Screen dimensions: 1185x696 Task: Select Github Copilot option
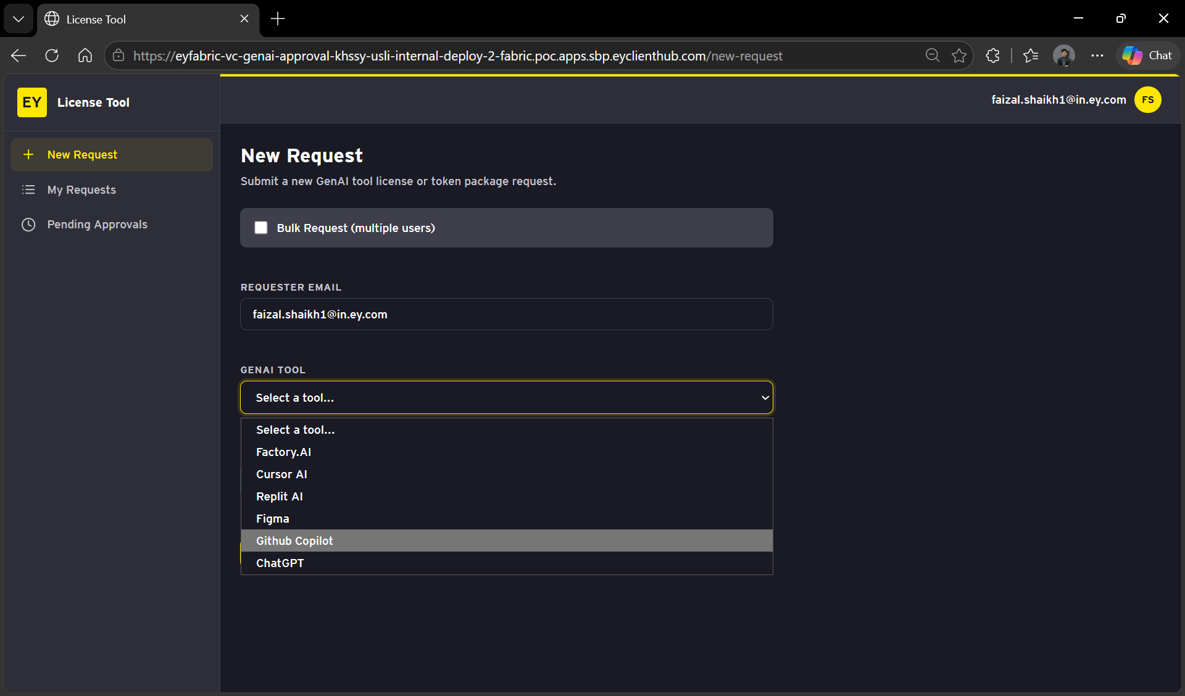pyautogui.click(x=507, y=541)
